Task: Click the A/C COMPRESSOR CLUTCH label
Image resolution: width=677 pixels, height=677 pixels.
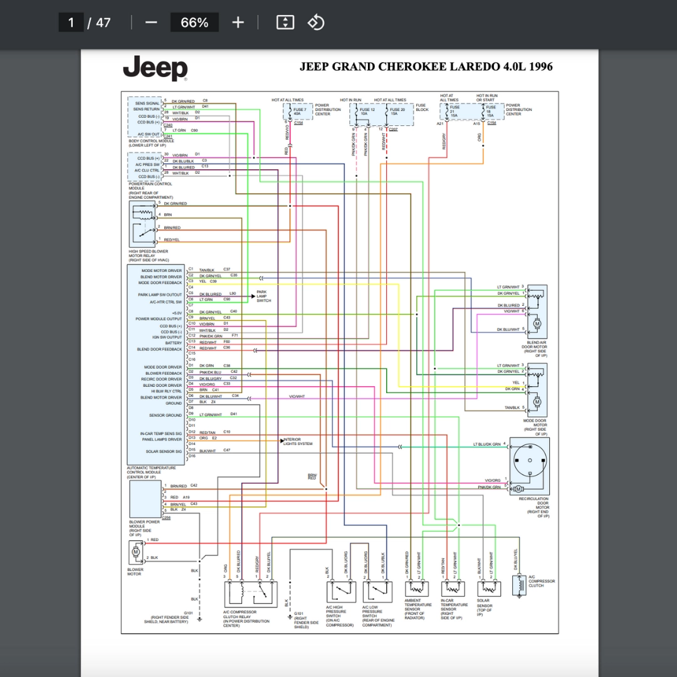Action: tap(542, 581)
